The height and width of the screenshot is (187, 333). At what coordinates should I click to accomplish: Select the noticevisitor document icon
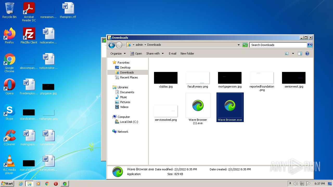48,61
